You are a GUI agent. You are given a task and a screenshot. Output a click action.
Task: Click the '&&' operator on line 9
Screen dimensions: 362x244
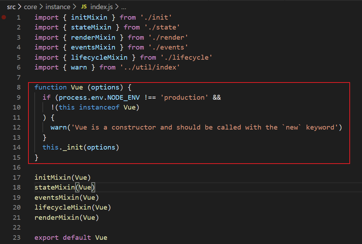pos(217,98)
